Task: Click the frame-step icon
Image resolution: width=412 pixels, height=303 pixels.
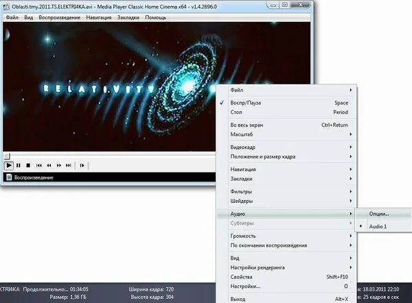Action: pyautogui.click(x=82, y=166)
